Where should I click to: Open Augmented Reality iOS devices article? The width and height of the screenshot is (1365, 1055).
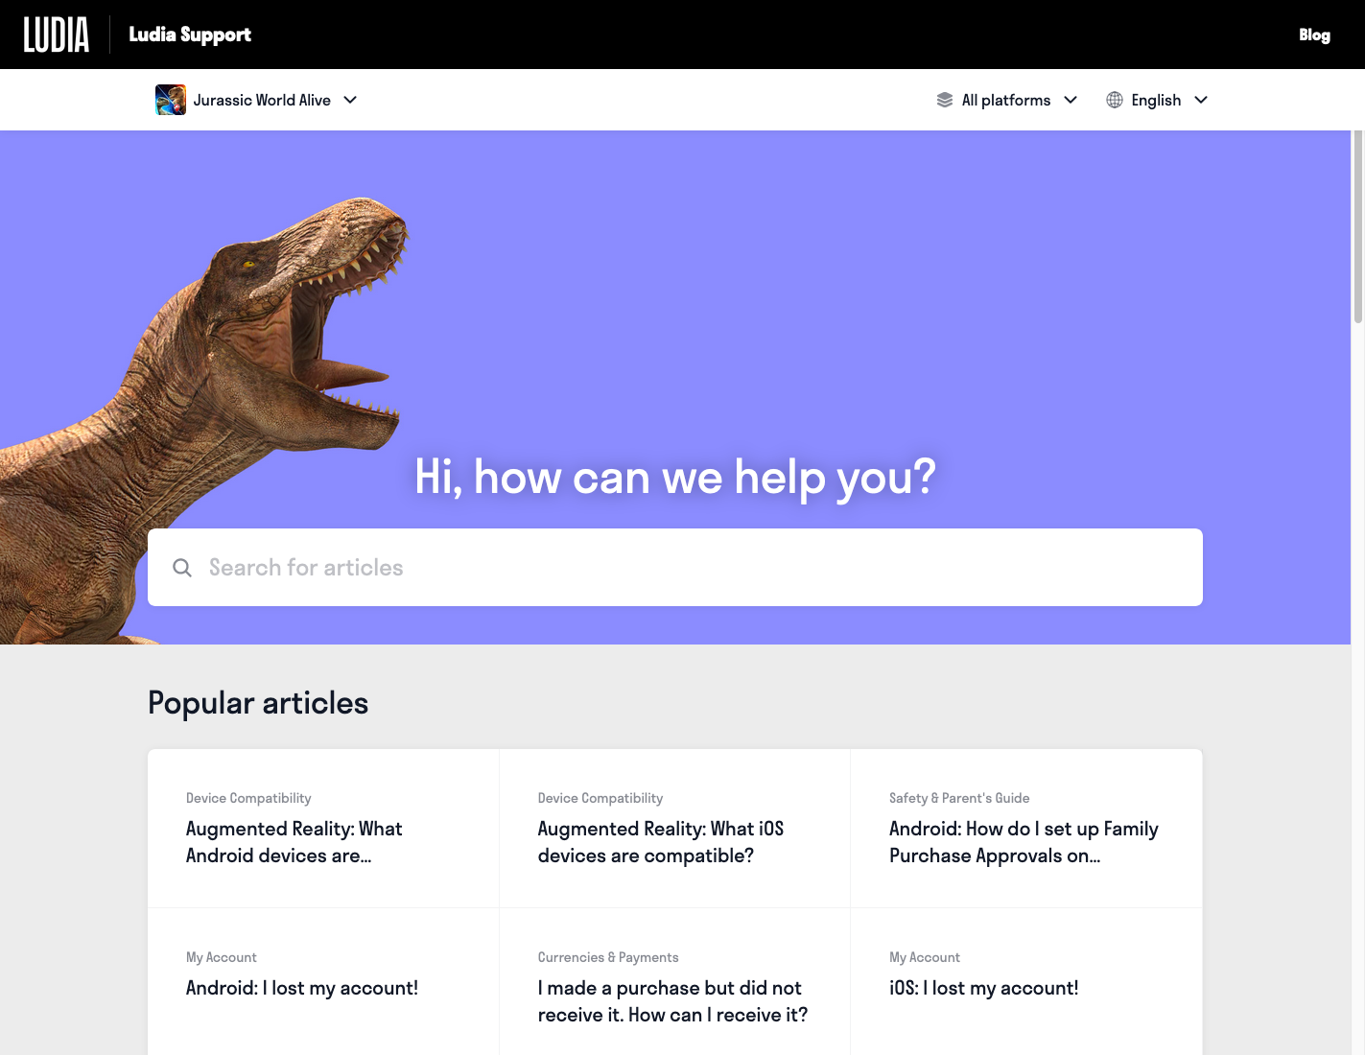(x=660, y=842)
